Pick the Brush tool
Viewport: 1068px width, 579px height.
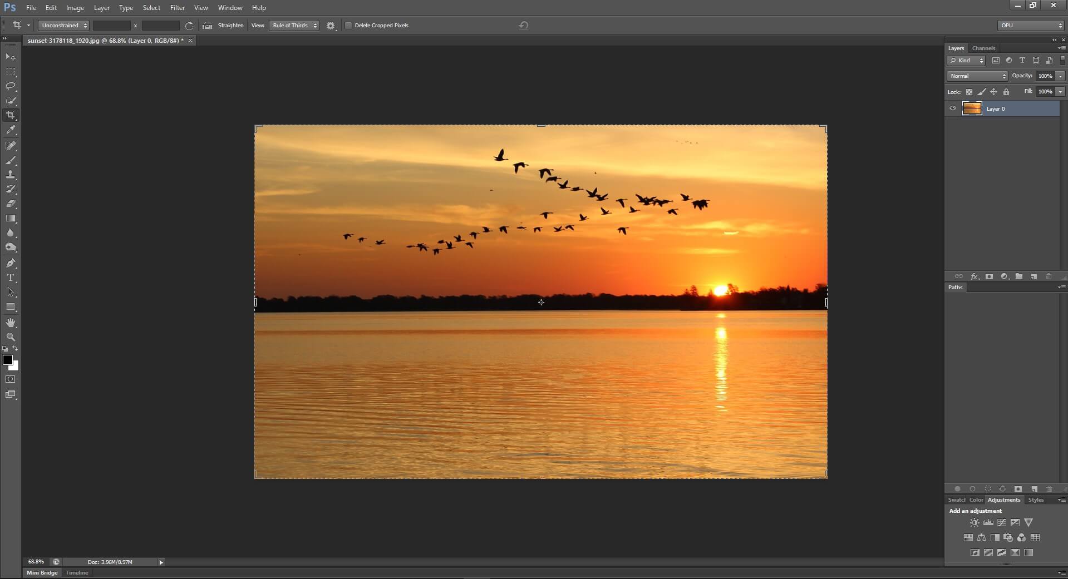pyautogui.click(x=11, y=160)
